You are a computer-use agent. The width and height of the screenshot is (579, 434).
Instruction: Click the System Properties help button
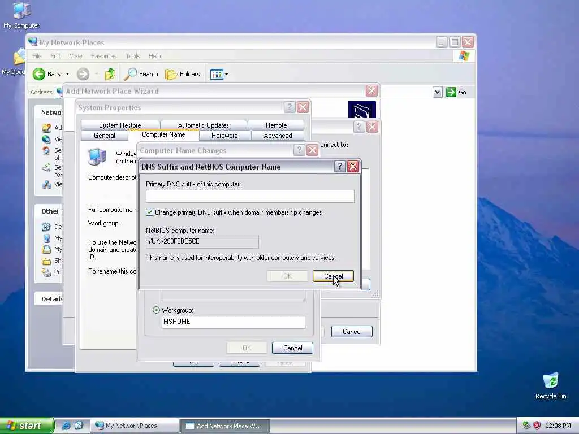tap(289, 107)
